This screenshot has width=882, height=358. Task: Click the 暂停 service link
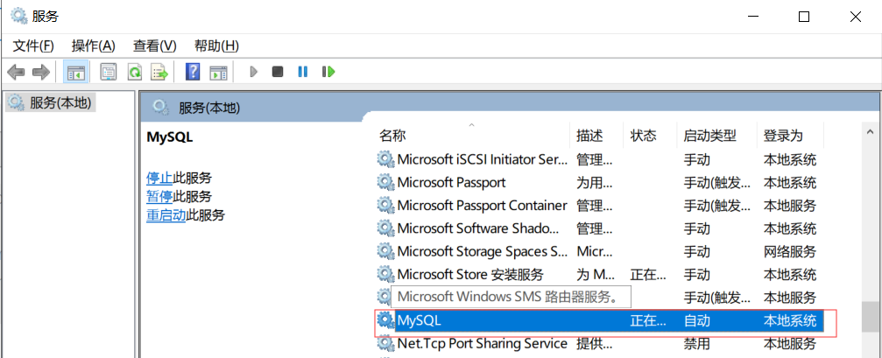tap(159, 197)
